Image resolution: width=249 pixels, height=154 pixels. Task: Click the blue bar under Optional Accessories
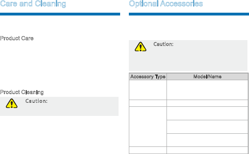(189, 14)
